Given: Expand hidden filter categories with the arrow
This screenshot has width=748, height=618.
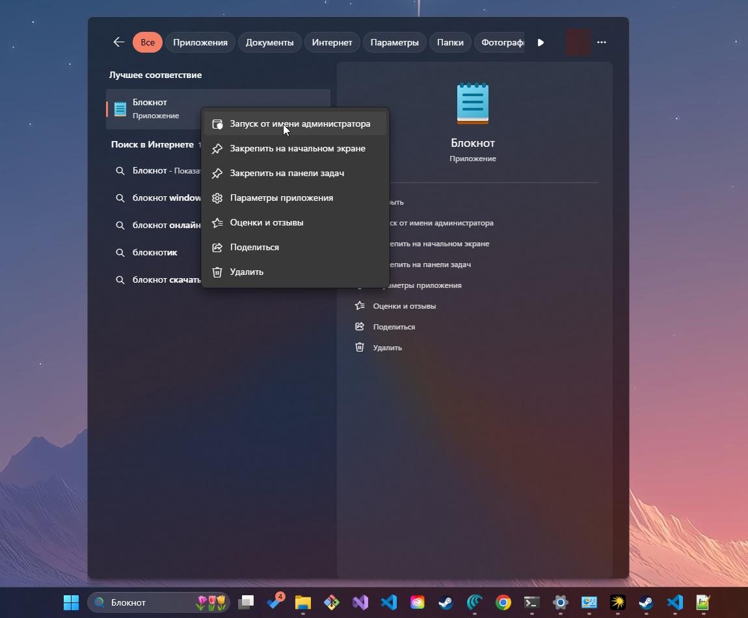Looking at the screenshot, I should [541, 42].
